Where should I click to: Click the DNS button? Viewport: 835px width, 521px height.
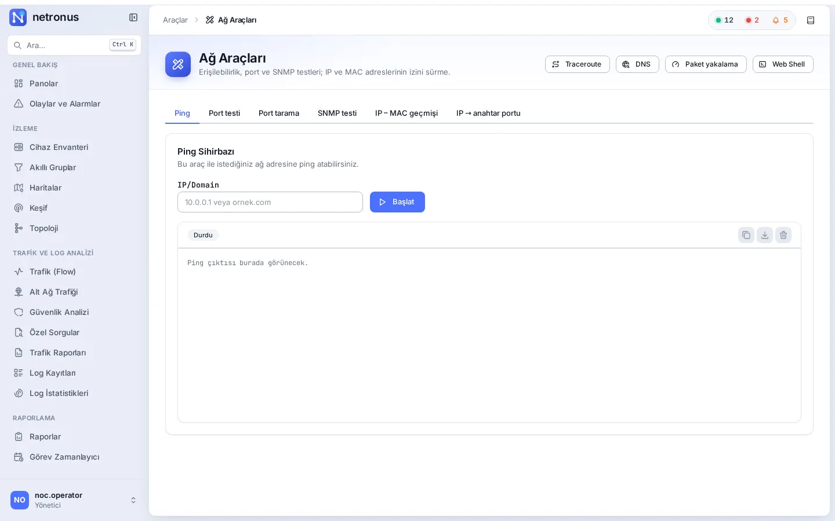(637, 64)
